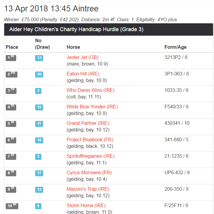
Task: Click the Who Dares Wins (IRE) link
Action: (90, 90)
